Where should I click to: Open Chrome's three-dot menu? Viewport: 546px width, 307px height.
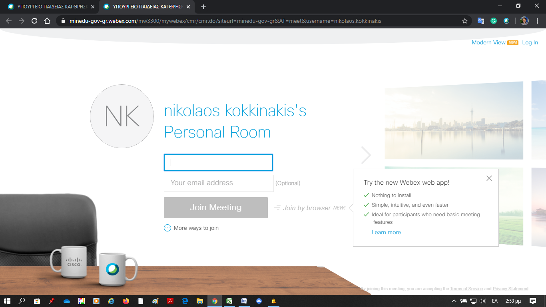[538, 21]
